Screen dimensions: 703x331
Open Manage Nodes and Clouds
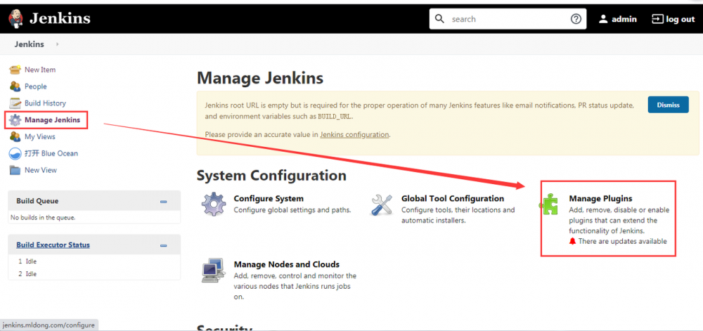click(x=287, y=264)
